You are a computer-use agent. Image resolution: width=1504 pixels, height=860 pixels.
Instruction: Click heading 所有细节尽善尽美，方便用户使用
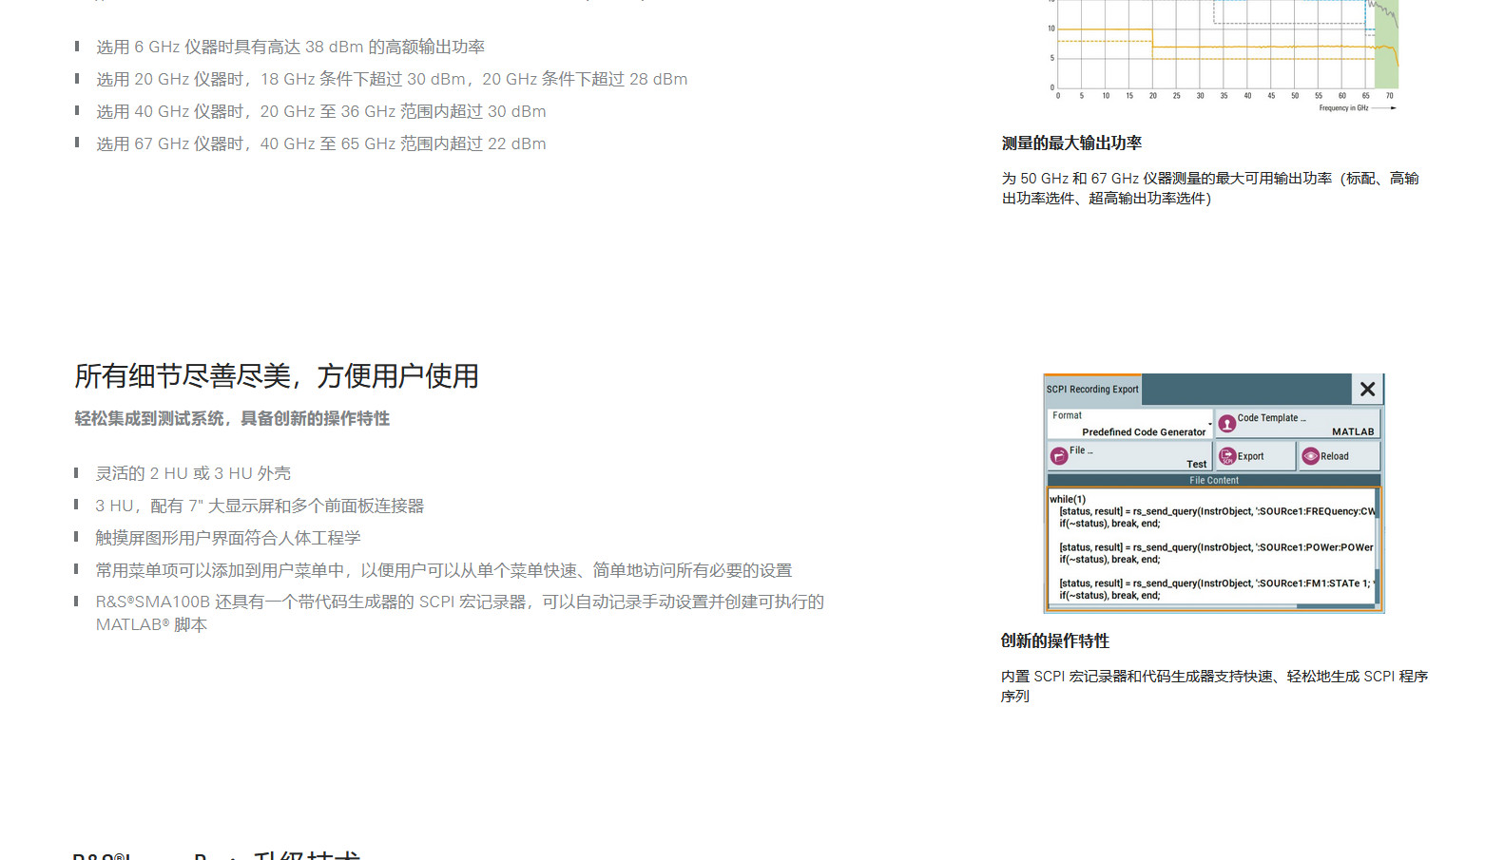[x=277, y=376]
